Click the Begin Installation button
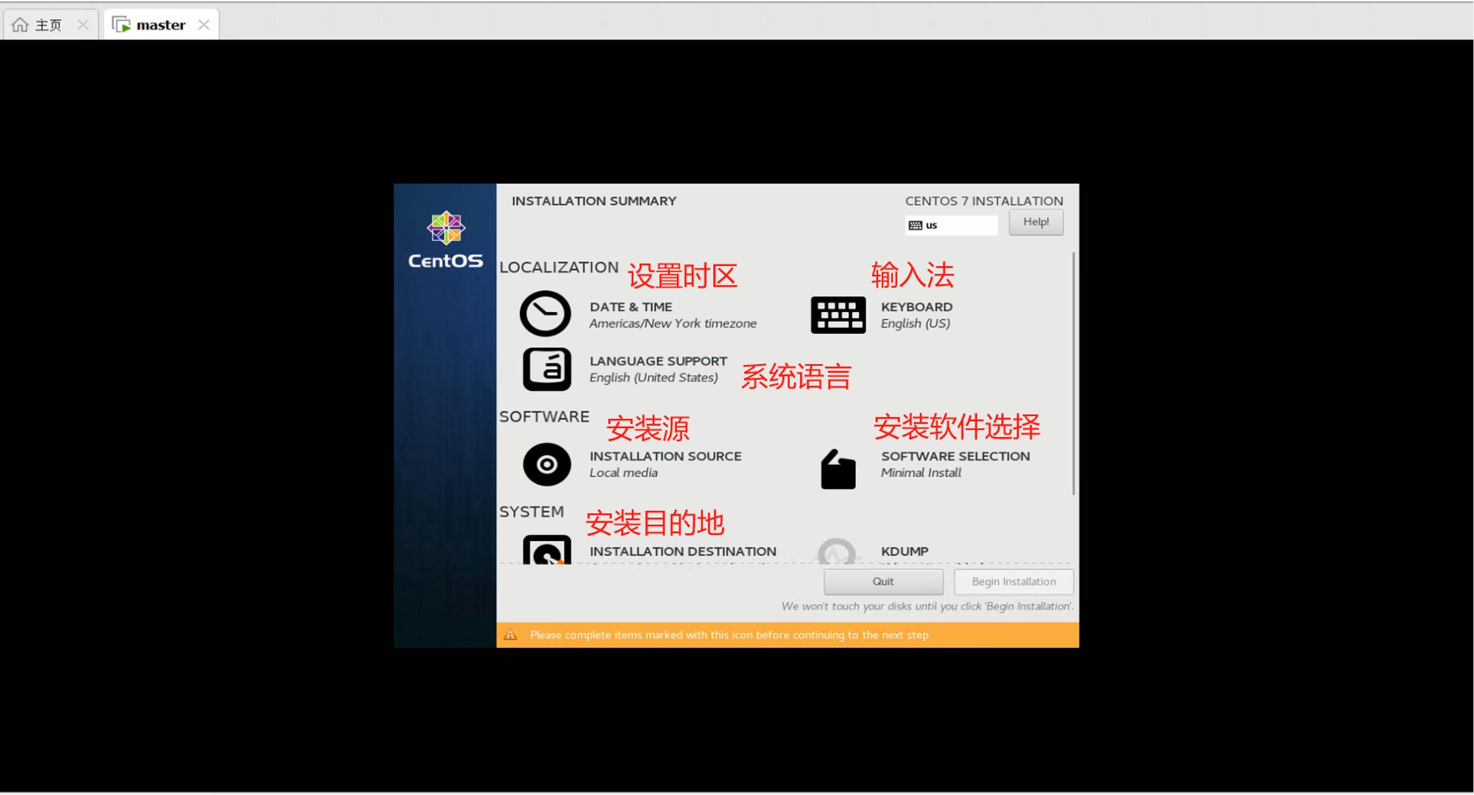 tap(1014, 581)
